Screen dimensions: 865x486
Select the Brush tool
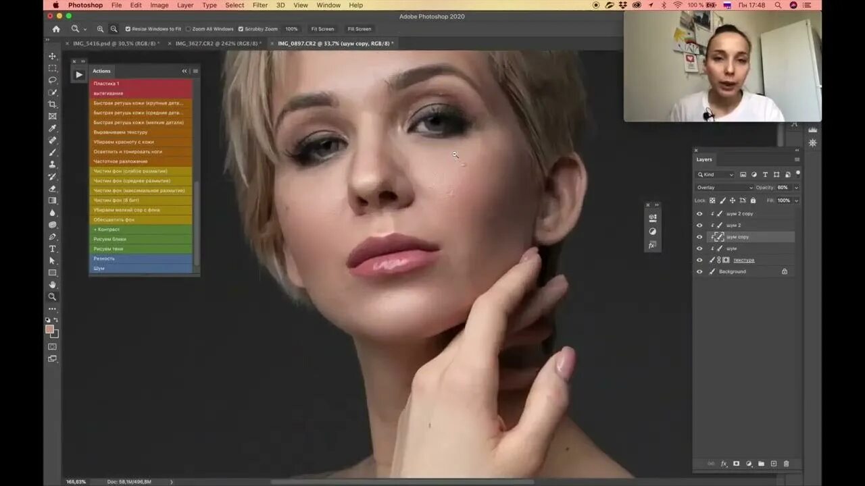point(52,153)
